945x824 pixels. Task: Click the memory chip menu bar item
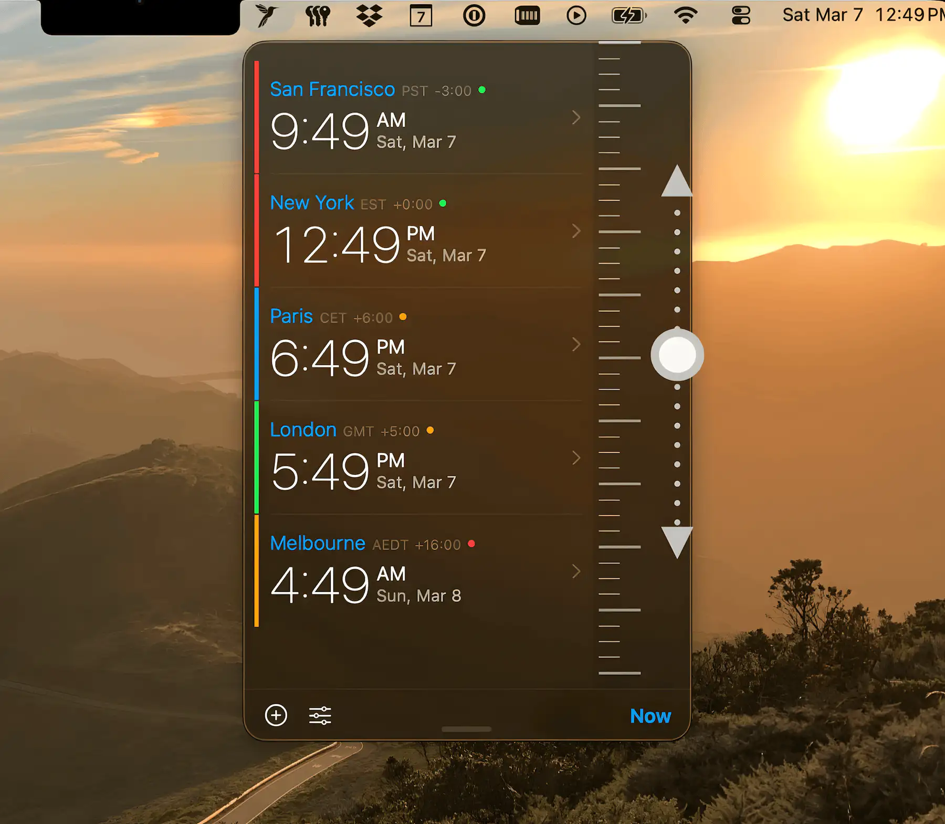[527, 16]
